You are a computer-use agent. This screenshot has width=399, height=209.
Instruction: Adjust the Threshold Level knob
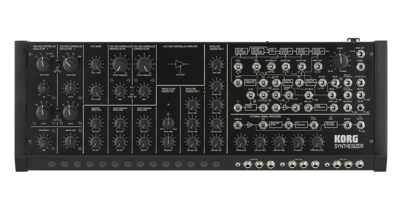click(317, 142)
